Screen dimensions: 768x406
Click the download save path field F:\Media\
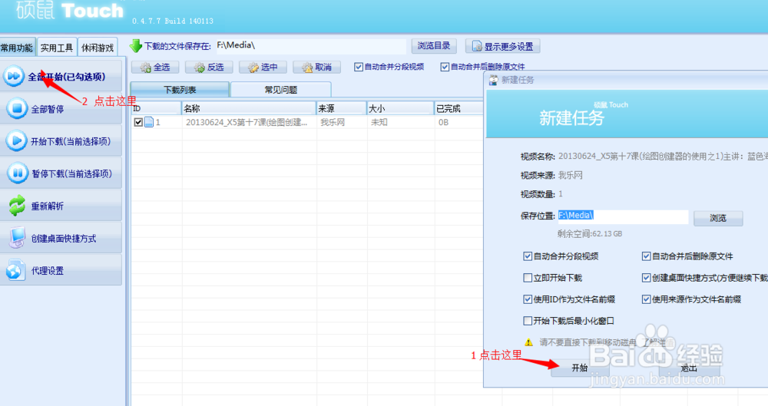coord(310,45)
